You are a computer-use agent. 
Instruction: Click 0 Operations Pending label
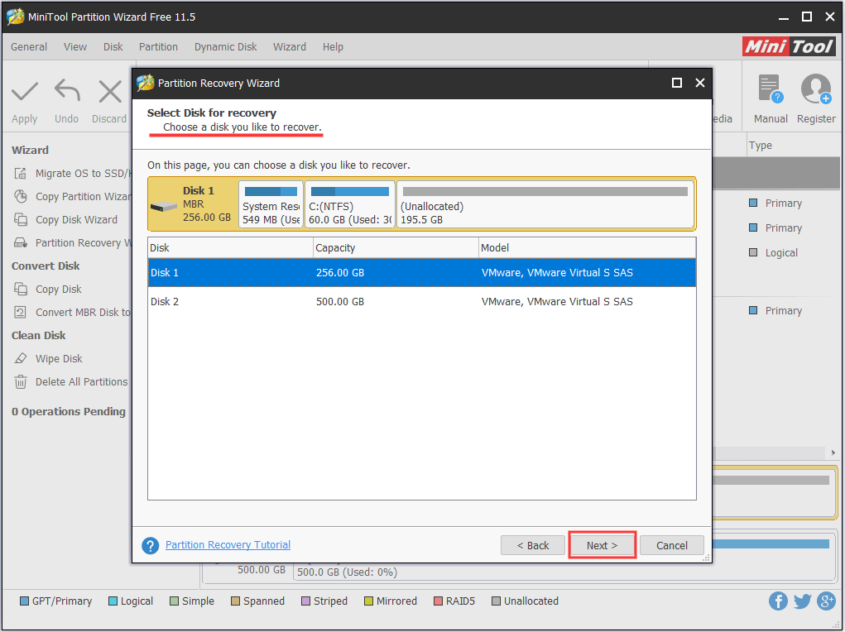click(69, 412)
